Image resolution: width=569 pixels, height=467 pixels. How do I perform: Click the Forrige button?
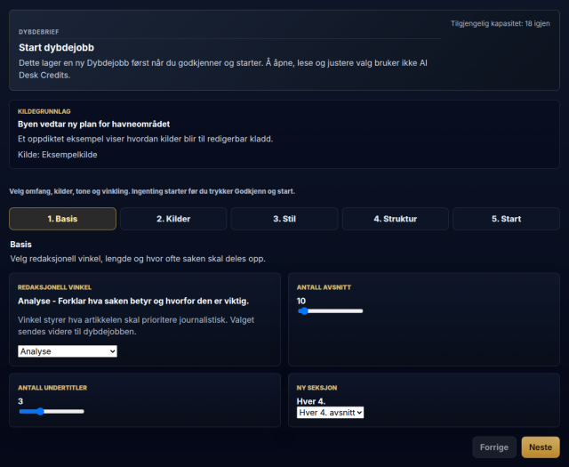[494, 447]
